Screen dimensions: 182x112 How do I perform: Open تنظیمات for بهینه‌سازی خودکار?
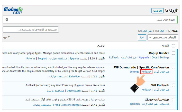pyautogui.click(x=165, y=104)
